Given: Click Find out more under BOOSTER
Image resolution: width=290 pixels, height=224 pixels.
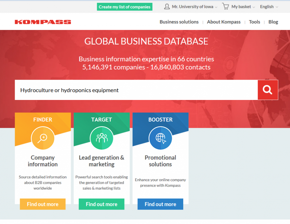Looking at the screenshot, I should click(160, 204).
